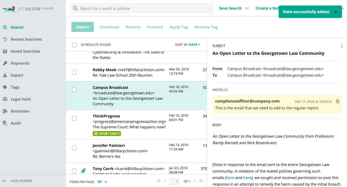The width and height of the screenshot is (347, 187).
Task: Click the COURT CASE 2 tag badge
Action: tap(107, 134)
